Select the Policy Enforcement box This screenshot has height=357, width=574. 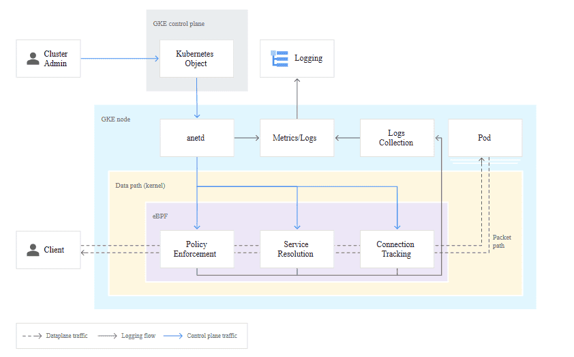coord(197,249)
